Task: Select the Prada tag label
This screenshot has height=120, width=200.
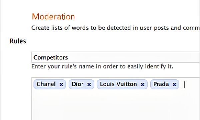Action: [x=161, y=84]
